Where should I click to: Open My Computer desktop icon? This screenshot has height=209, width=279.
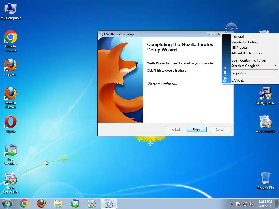click(11, 11)
